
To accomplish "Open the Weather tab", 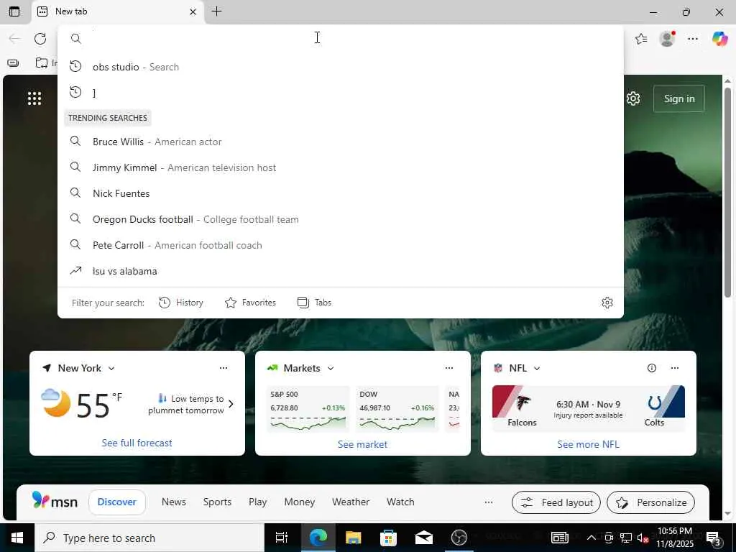I will 351,502.
